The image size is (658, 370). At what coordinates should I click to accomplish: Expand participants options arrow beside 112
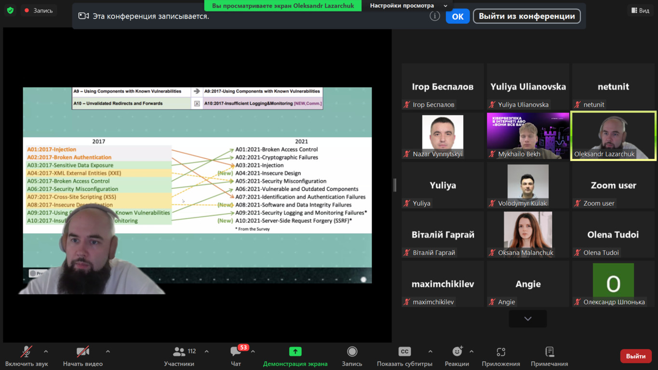[x=206, y=352]
